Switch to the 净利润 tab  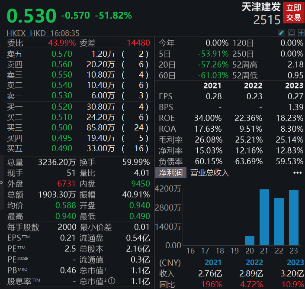171,172
